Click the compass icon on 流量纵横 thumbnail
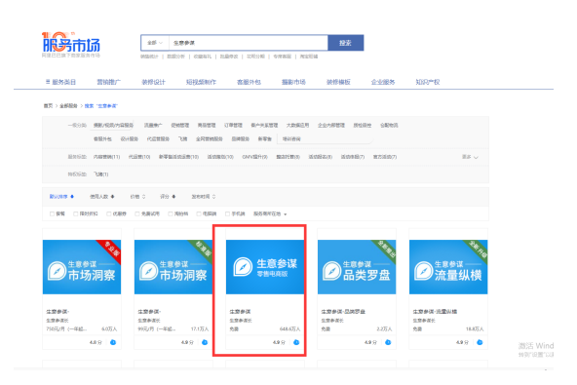This screenshot has width=577, height=385. (x=424, y=271)
